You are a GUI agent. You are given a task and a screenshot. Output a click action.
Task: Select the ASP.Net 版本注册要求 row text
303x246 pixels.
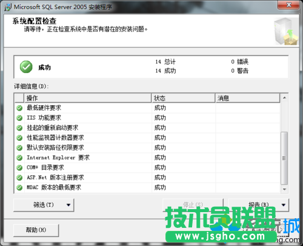(55, 178)
